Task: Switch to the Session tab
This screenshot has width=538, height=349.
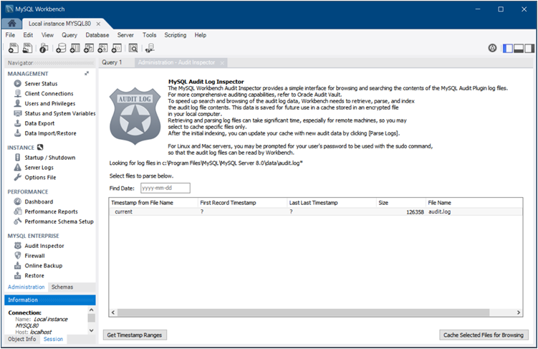Action: (53, 339)
